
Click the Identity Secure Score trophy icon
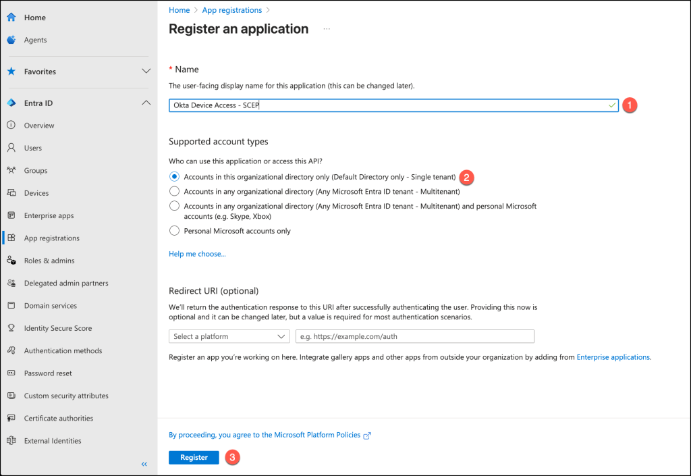pyautogui.click(x=11, y=328)
